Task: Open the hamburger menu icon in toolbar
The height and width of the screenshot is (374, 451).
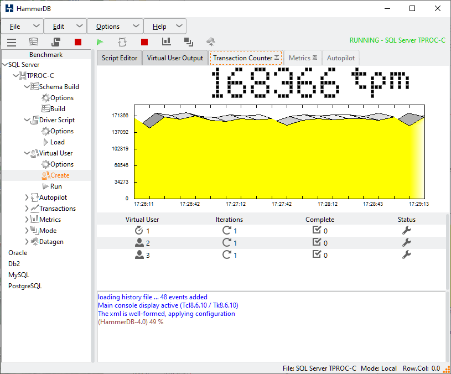Action: (x=12, y=42)
